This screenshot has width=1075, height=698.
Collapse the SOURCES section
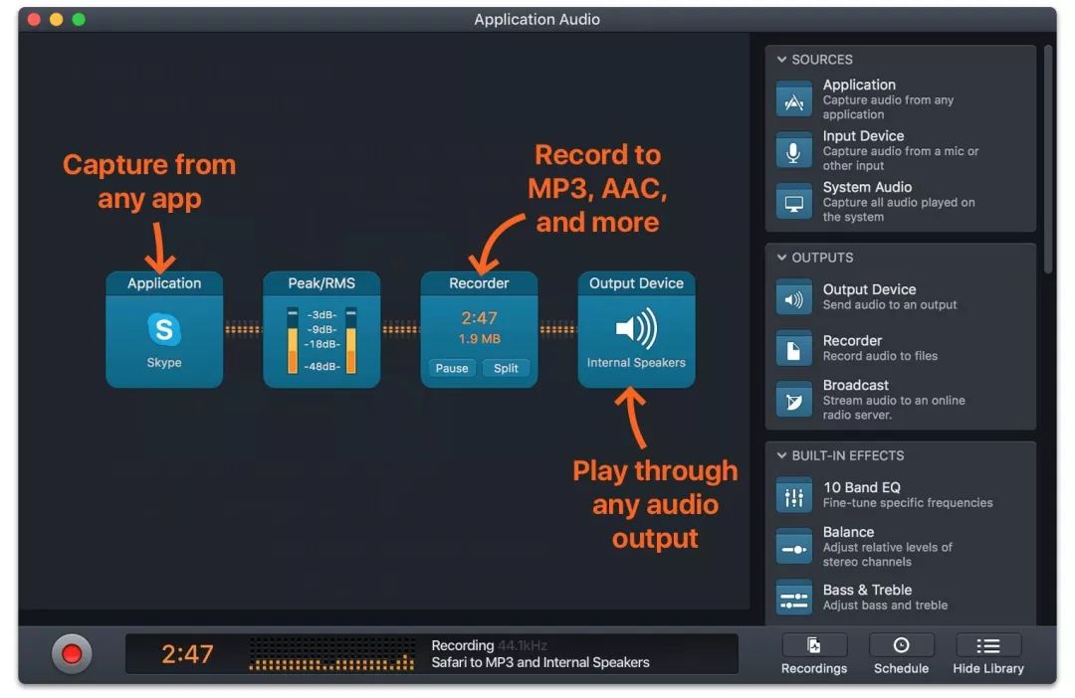click(x=782, y=60)
